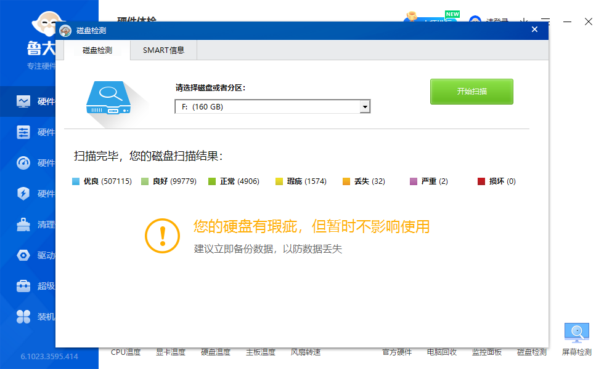This screenshot has height=369, width=604.
Task: Close the 磁盘检测 dialog window
Action: pyautogui.click(x=534, y=30)
